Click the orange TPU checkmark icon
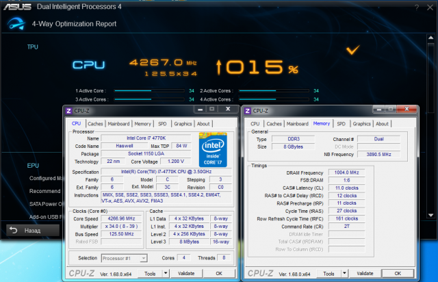This screenshot has width=438, height=282. (353, 50)
